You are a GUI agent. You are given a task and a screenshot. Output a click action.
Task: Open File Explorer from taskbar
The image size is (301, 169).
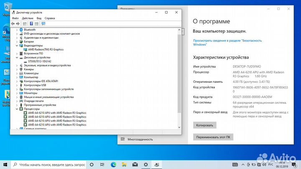tap(124, 164)
